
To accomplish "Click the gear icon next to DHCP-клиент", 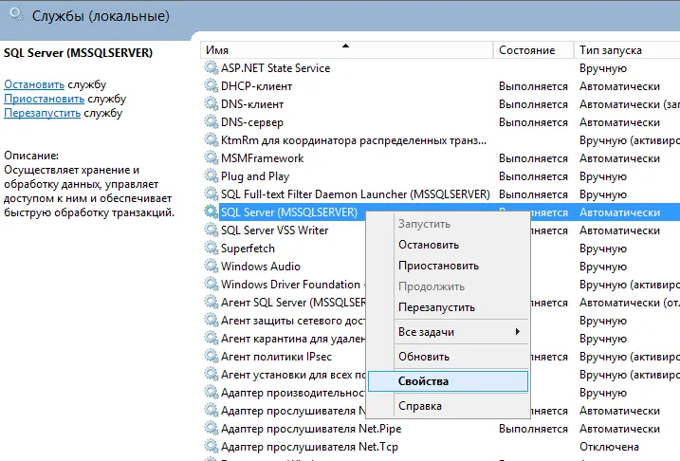I will tap(211, 86).
